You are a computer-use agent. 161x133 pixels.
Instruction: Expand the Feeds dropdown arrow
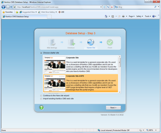(116, 16)
